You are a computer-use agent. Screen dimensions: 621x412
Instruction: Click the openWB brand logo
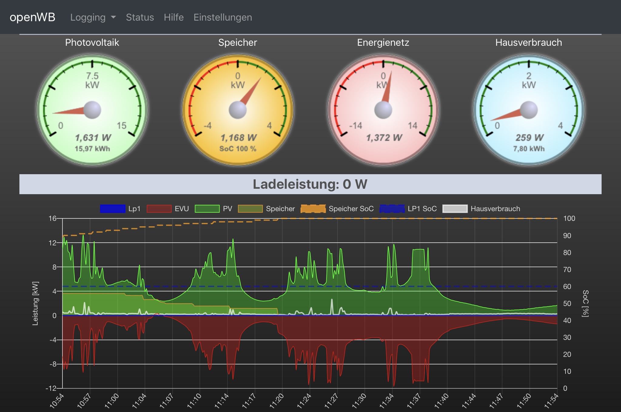[32, 17]
